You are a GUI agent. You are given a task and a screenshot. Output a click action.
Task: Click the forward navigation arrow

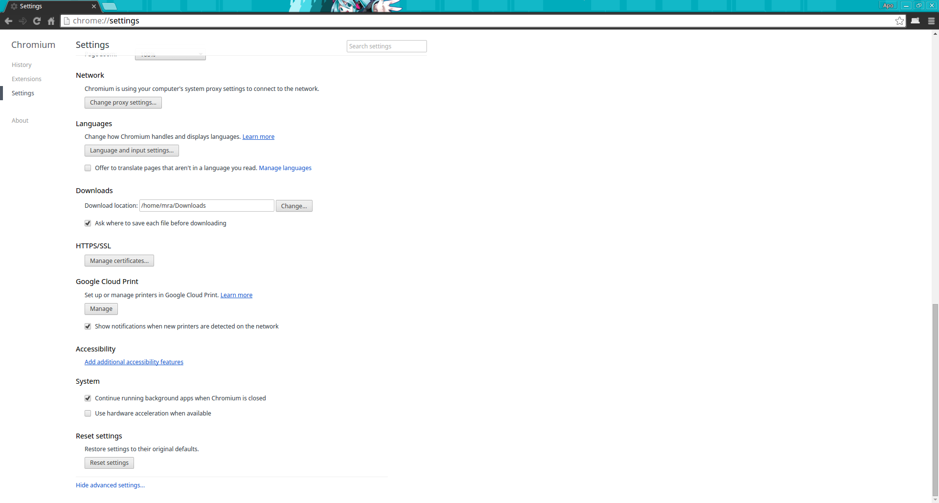click(x=22, y=21)
